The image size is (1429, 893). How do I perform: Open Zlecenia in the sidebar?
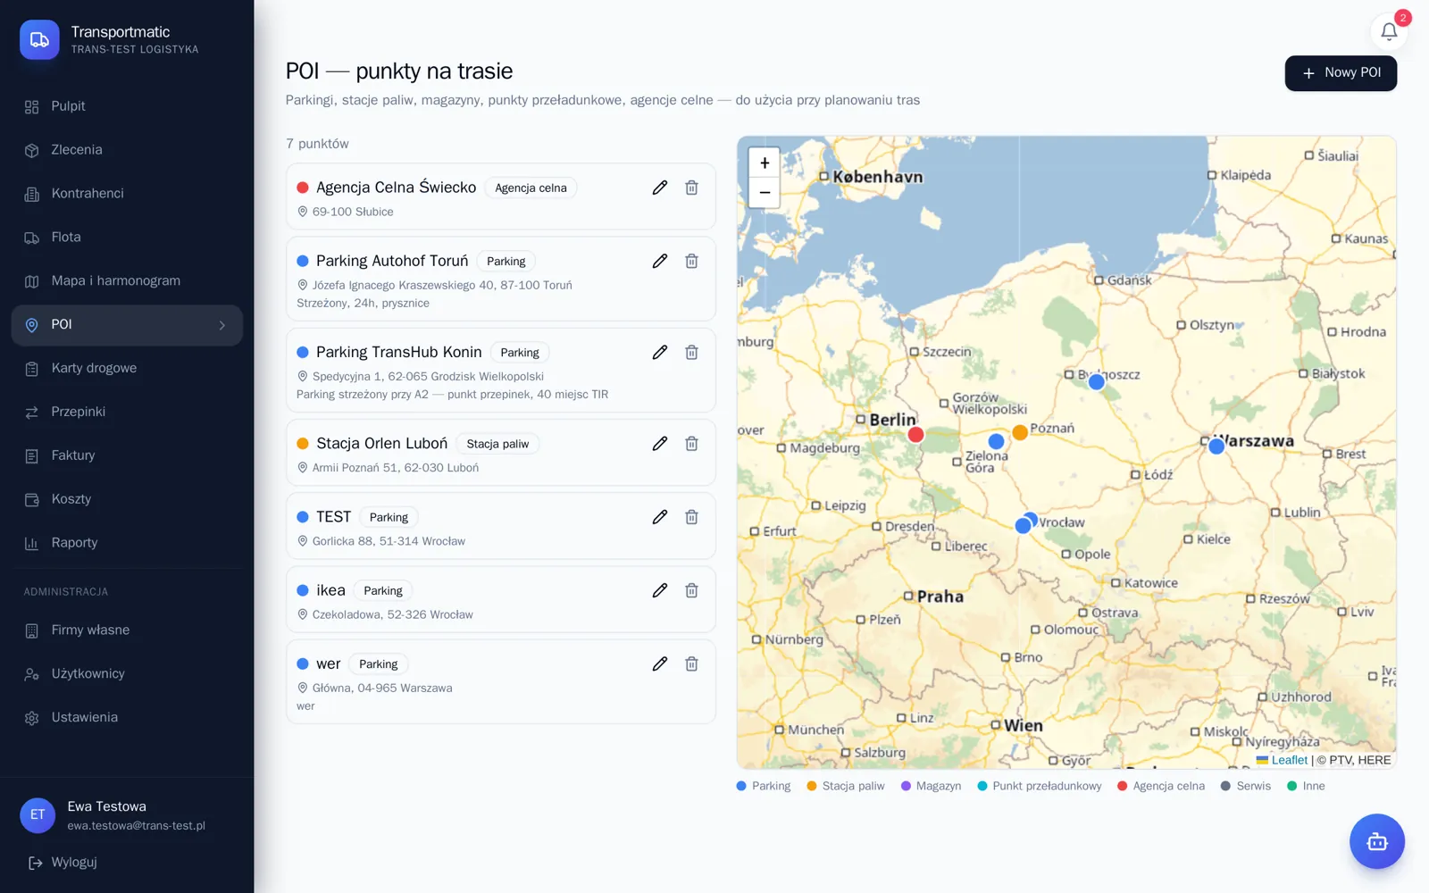click(x=127, y=150)
